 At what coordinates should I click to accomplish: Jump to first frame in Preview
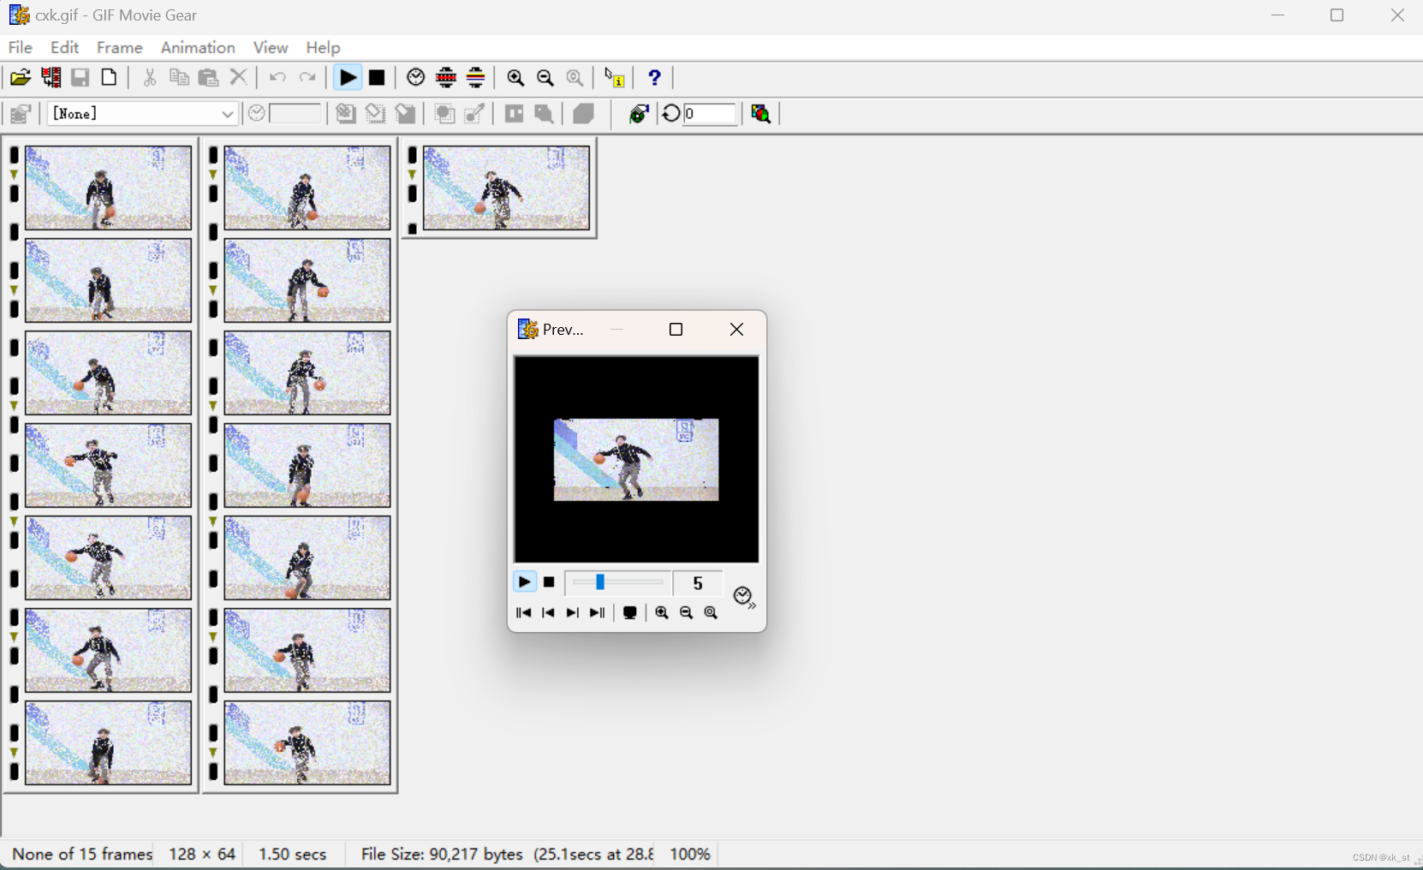[524, 613]
